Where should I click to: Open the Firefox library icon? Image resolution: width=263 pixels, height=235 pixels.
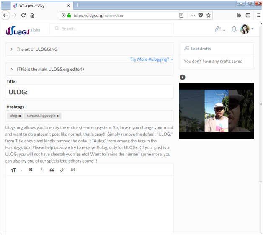pos(239,15)
